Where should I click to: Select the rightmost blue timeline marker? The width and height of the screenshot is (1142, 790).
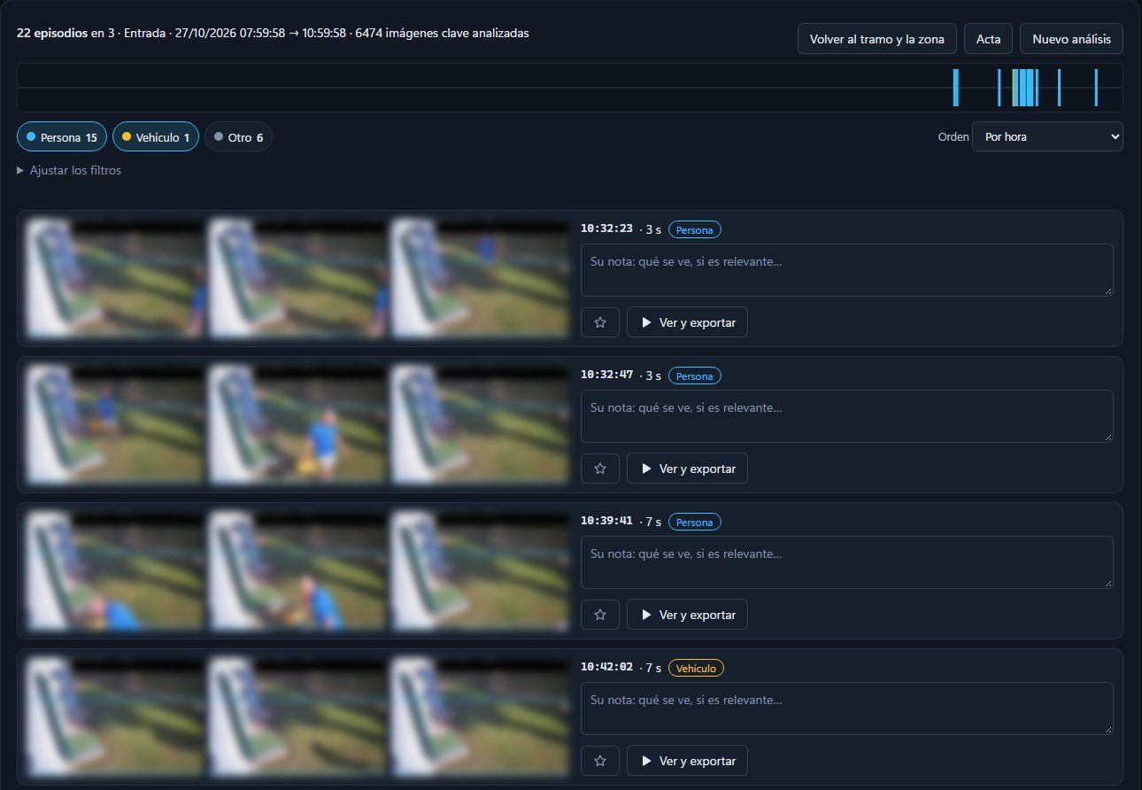pyautogui.click(x=1096, y=88)
